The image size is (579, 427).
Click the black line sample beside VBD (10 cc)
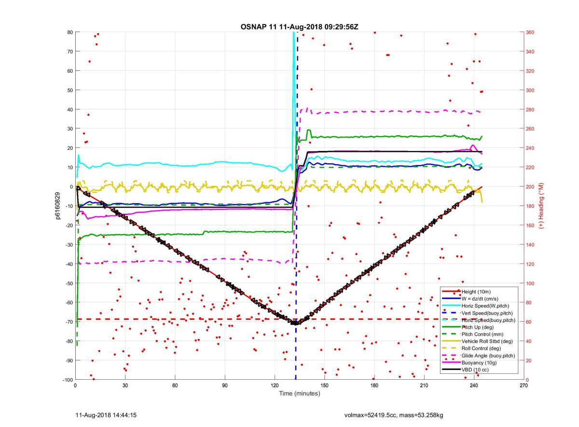[x=451, y=370]
